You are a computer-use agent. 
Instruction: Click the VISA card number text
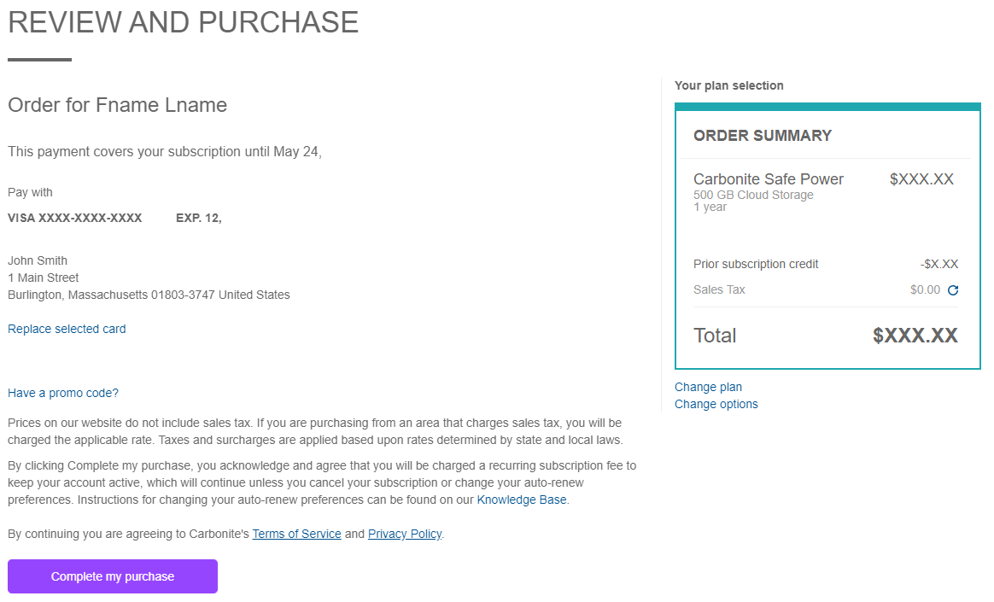coord(74,218)
